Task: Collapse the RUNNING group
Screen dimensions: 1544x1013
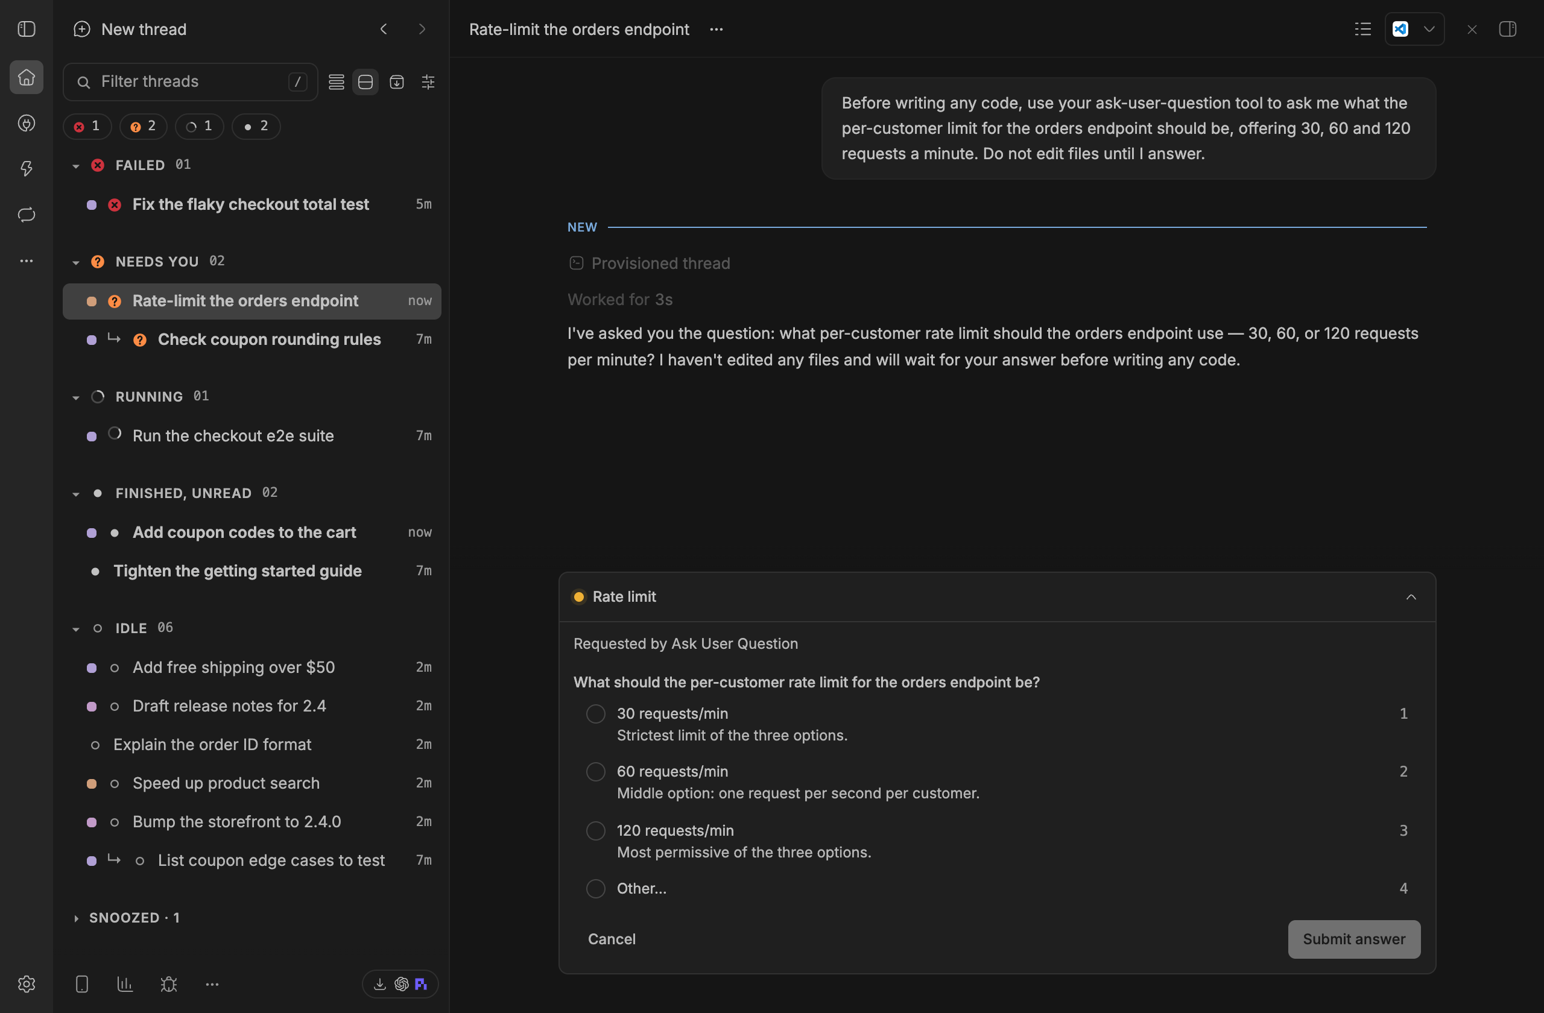Action: click(76, 397)
